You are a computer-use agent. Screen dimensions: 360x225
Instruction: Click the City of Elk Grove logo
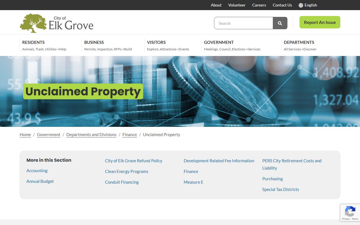coord(57,23)
